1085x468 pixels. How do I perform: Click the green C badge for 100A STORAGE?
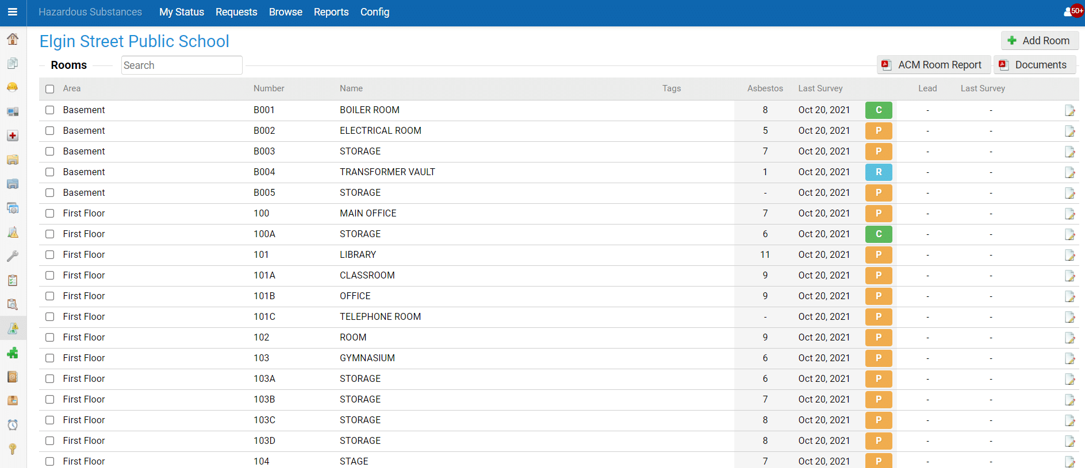click(x=879, y=234)
